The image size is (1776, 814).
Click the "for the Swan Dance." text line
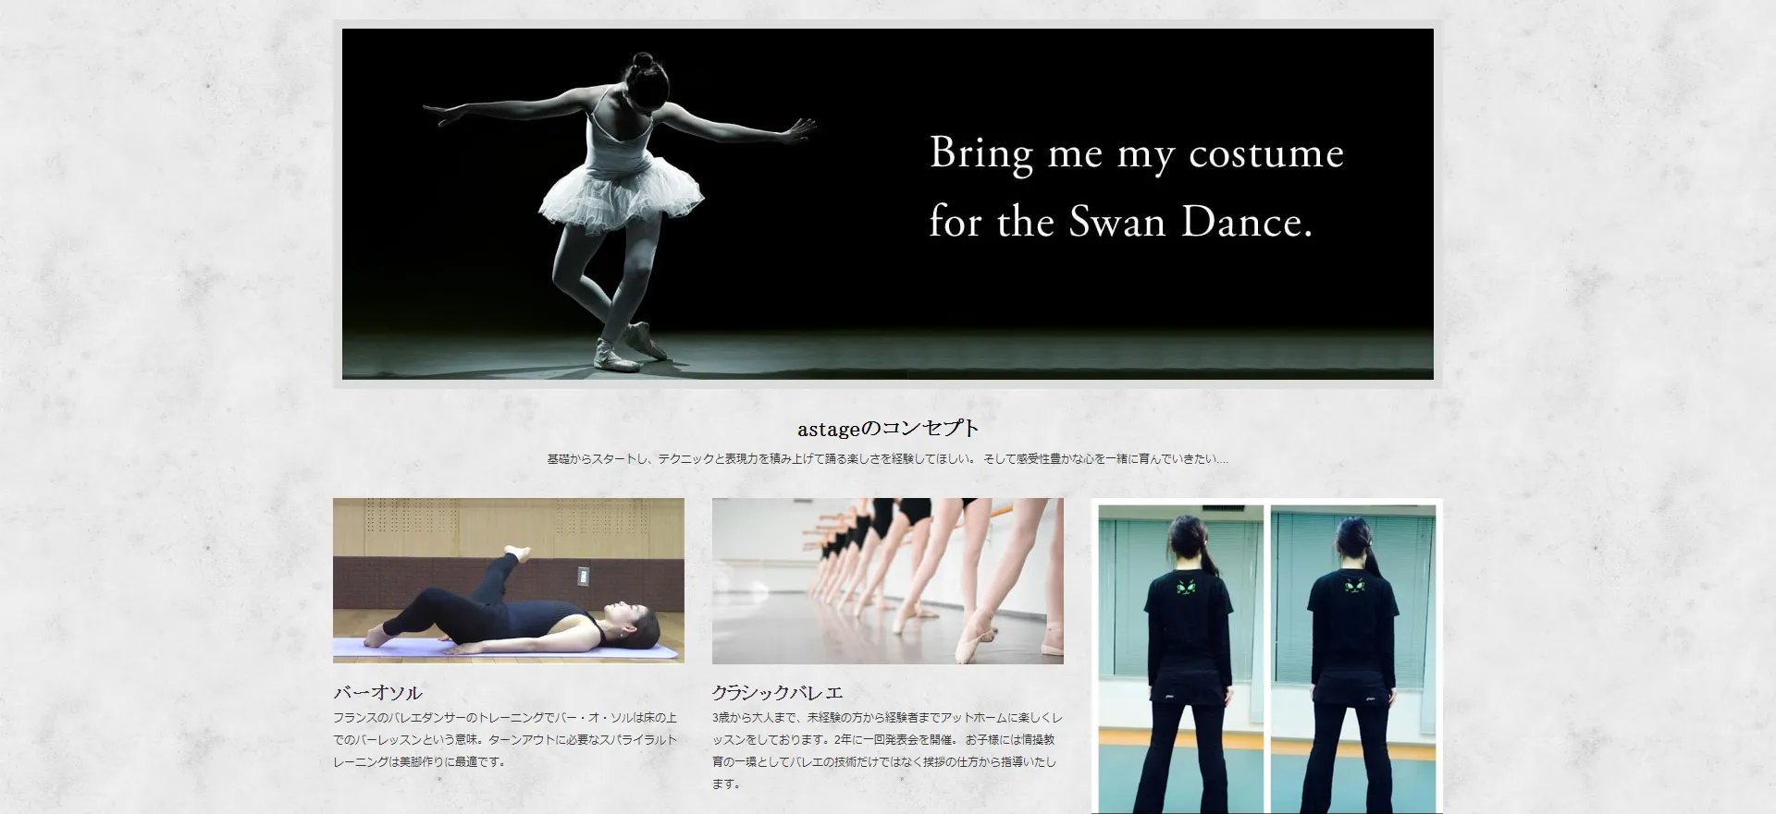[1120, 223]
